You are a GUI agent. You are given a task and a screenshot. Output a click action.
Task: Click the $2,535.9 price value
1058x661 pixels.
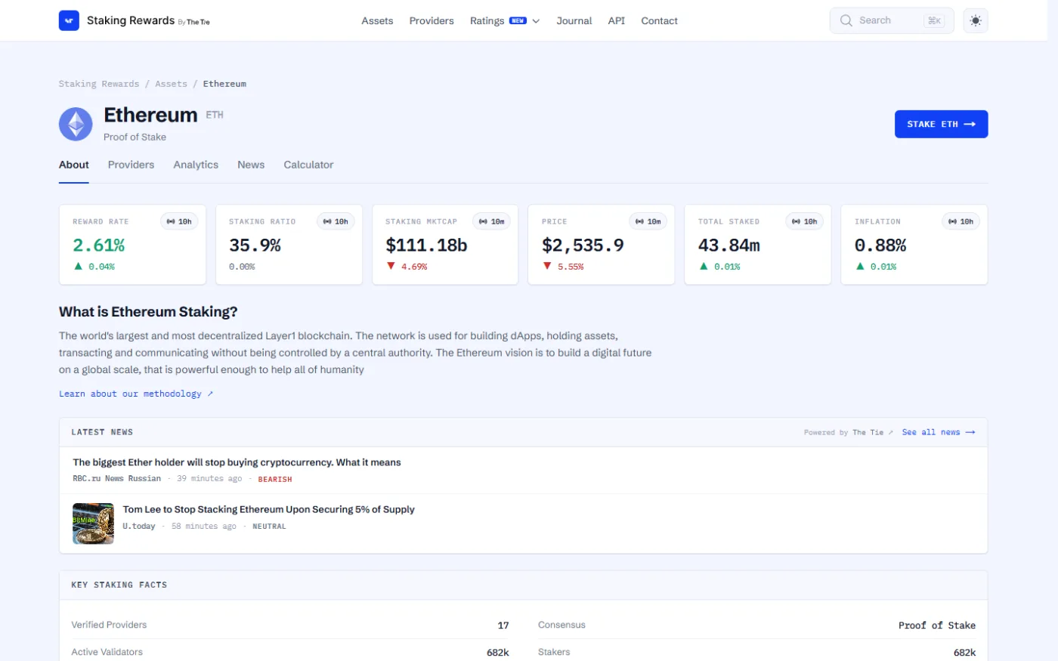point(583,246)
